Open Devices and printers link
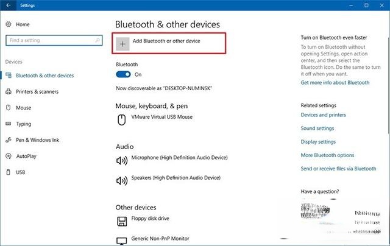Viewport: 390px width, 246px height. pyautogui.click(x=324, y=115)
